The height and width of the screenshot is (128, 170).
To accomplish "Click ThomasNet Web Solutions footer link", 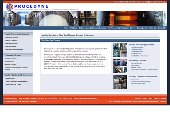I will (130, 101).
